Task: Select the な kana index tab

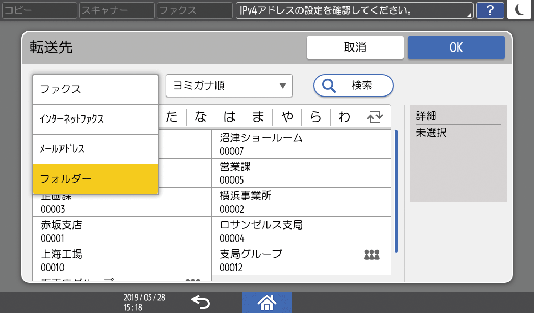Action: tap(200, 116)
